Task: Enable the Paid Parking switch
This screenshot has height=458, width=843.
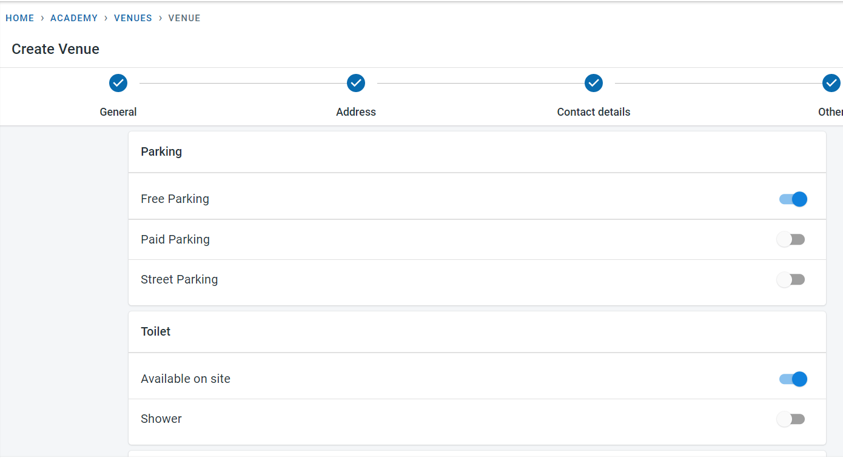Action: click(x=791, y=239)
